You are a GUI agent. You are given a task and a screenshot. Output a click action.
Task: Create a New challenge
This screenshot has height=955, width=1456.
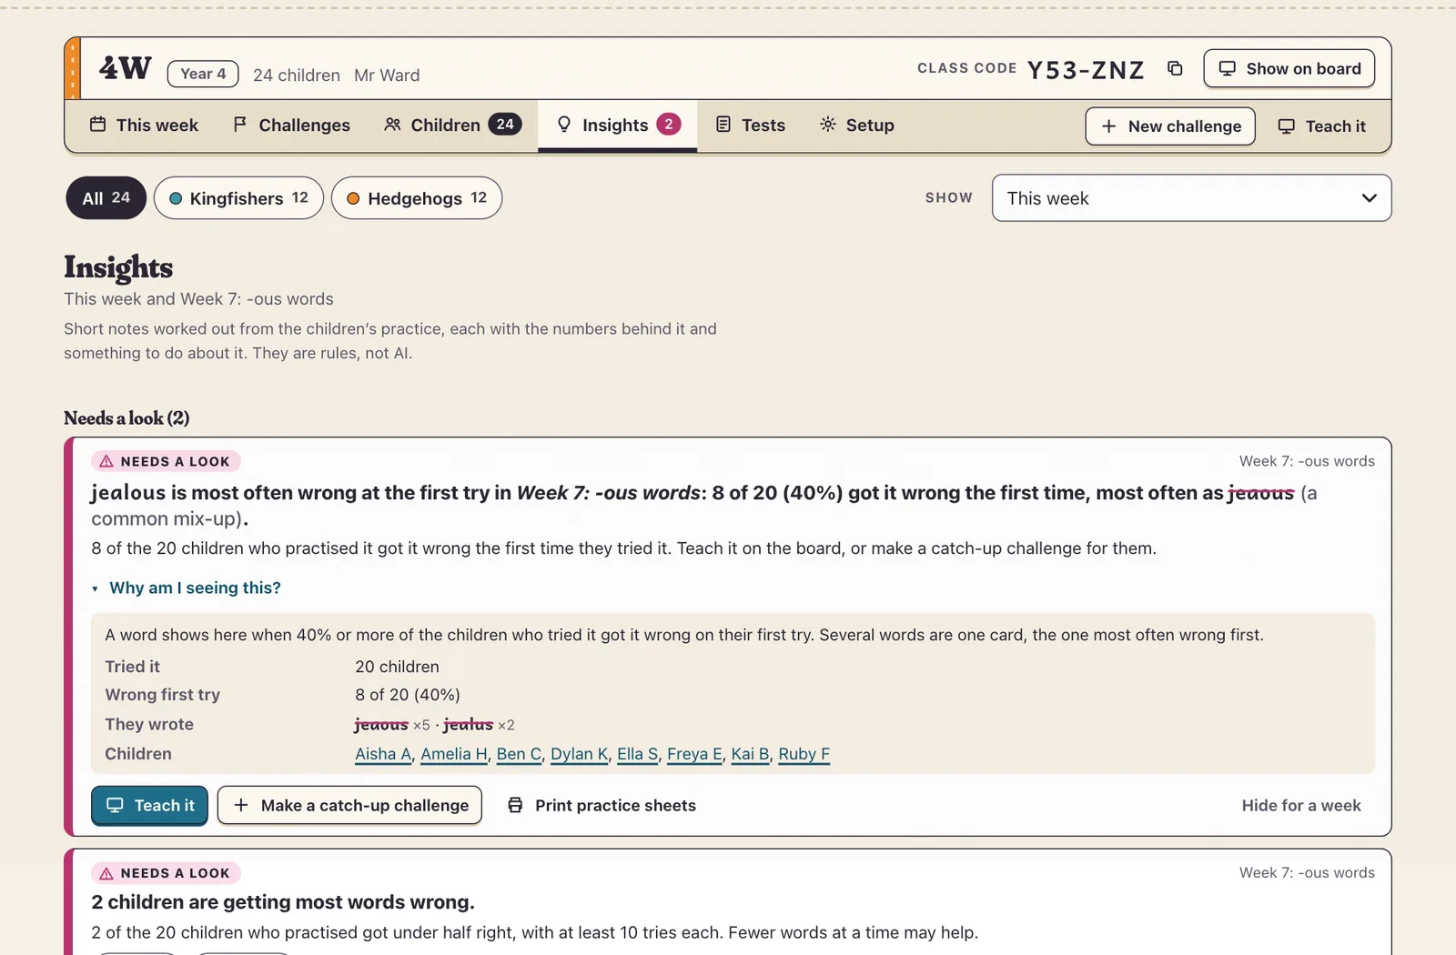click(1170, 126)
